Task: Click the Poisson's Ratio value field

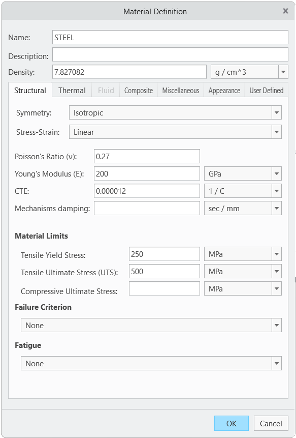Action: [147, 156]
